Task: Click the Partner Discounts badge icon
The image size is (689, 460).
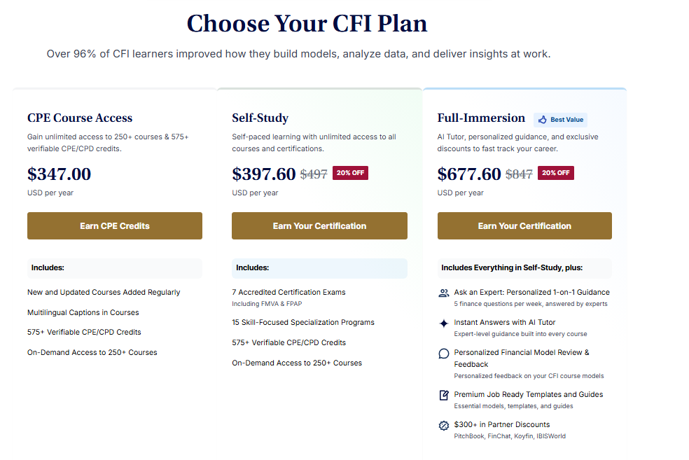Action: click(x=444, y=425)
